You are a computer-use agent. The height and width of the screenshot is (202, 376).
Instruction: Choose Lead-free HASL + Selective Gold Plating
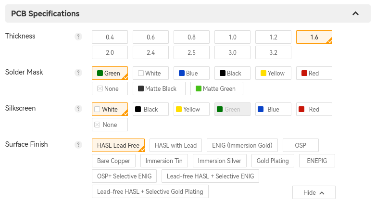[150, 191]
